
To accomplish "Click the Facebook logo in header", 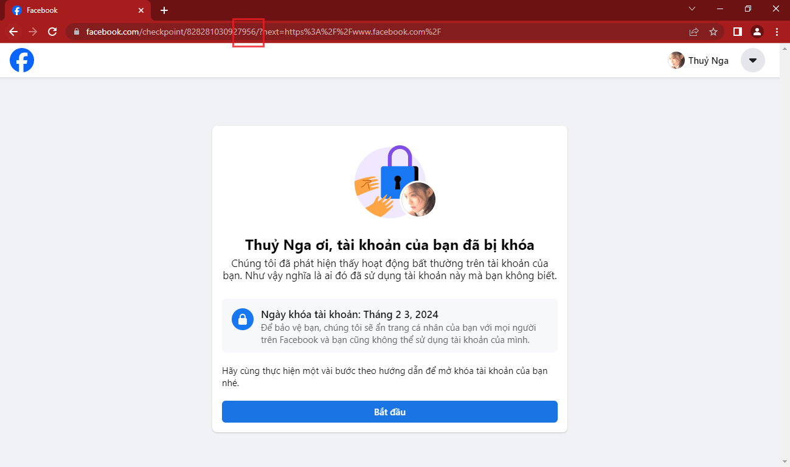I will point(22,60).
